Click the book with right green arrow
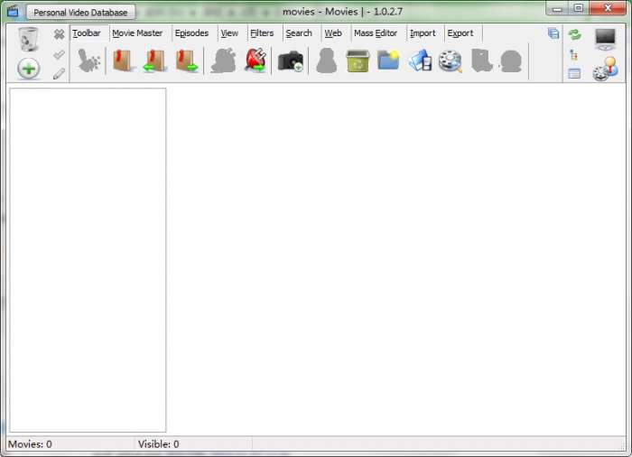This screenshot has height=457, width=632. point(187,61)
